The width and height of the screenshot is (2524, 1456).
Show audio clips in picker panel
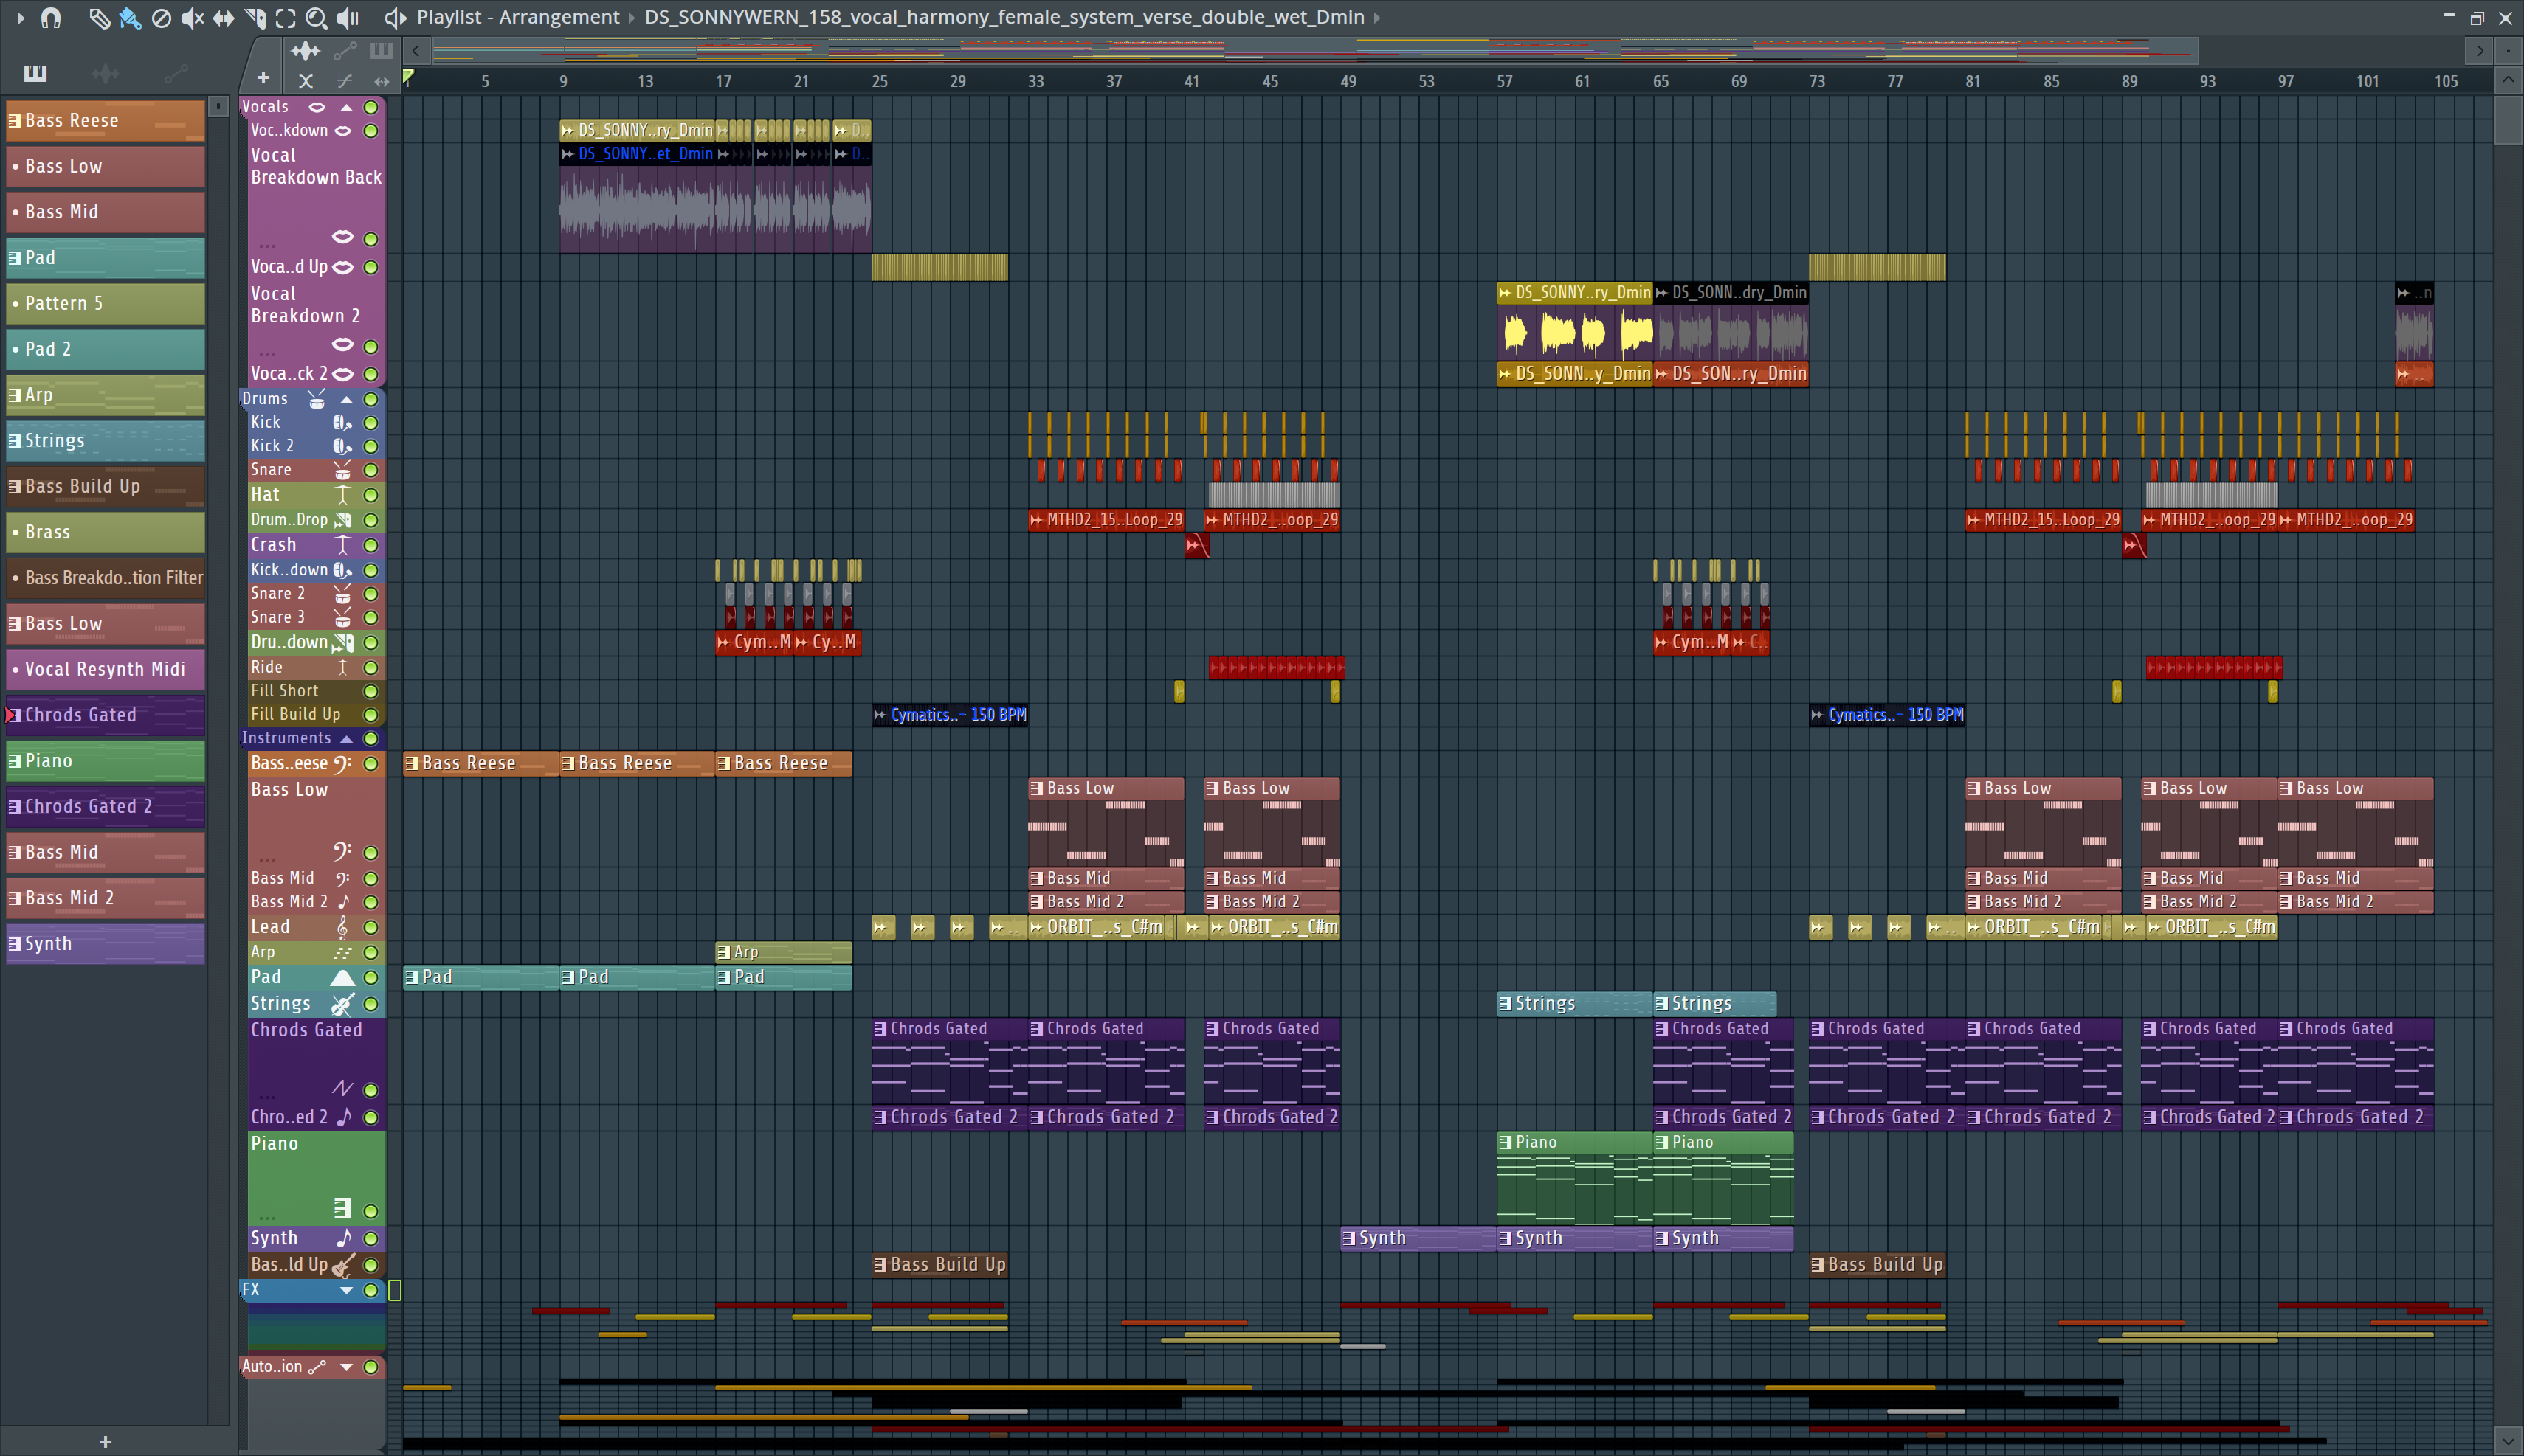[105, 73]
